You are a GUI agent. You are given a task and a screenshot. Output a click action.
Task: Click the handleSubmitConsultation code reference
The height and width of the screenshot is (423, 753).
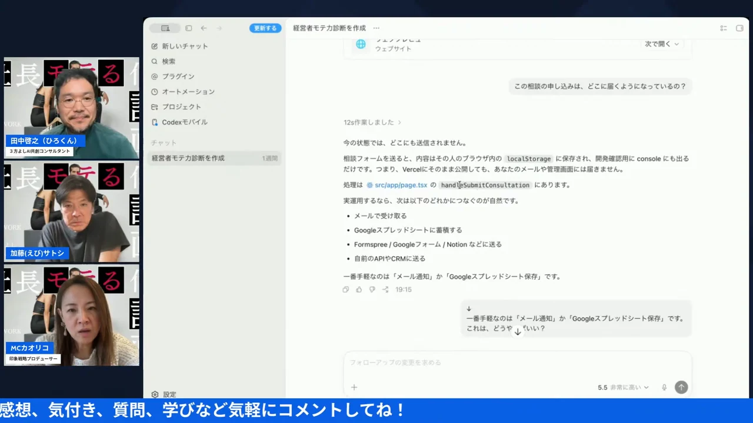485,185
